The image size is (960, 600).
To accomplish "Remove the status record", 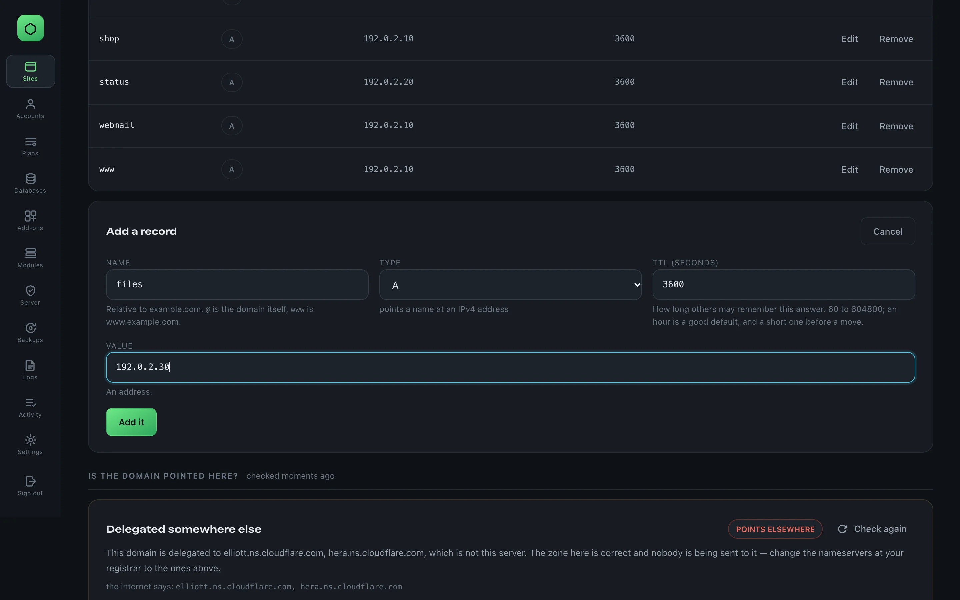I will click(896, 82).
